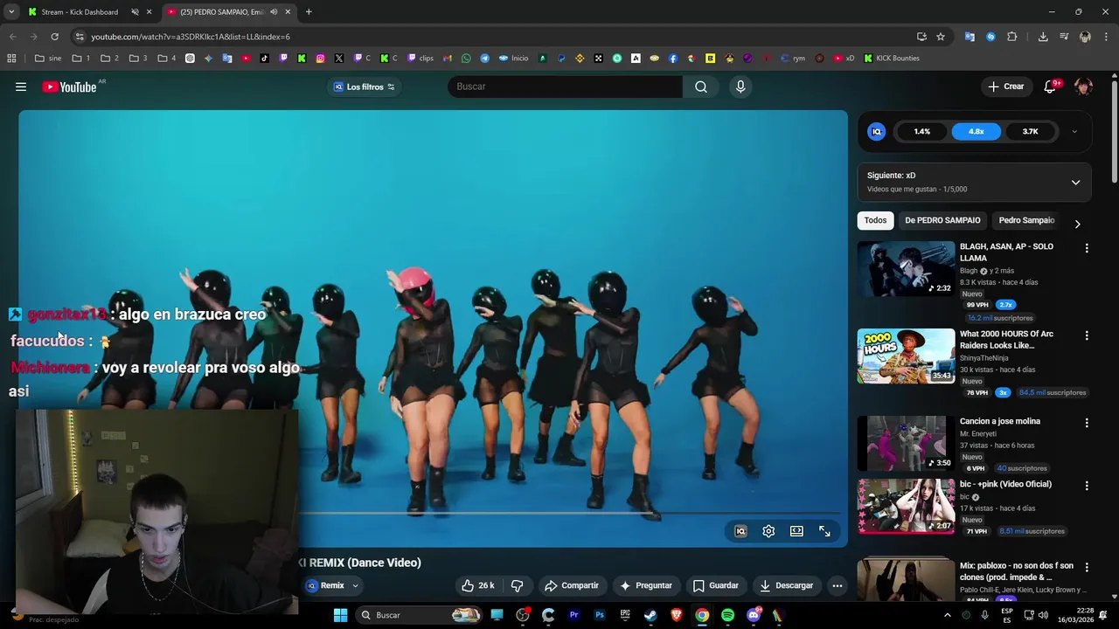Click the Shazam extension icon
This screenshot has width=1119, height=629.
990,37
